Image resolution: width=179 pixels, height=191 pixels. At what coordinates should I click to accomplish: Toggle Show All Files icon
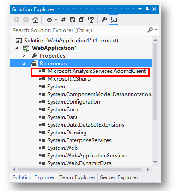[91, 20]
